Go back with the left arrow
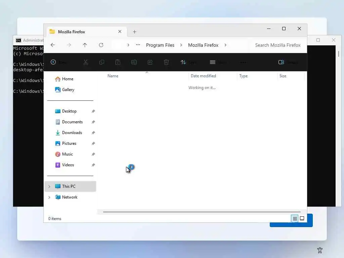344x258 pixels. pyautogui.click(x=53, y=45)
